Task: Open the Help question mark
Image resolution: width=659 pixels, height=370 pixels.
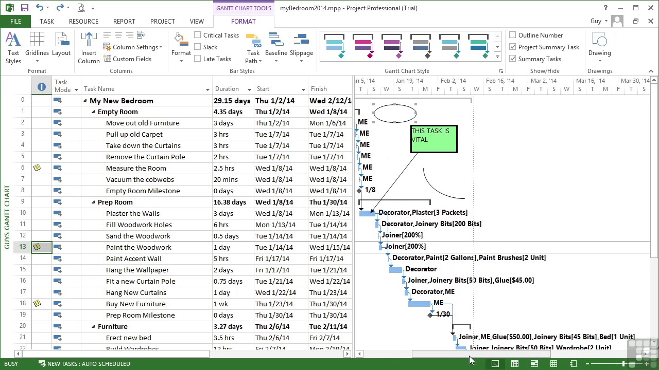Action: click(x=605, y=8)
